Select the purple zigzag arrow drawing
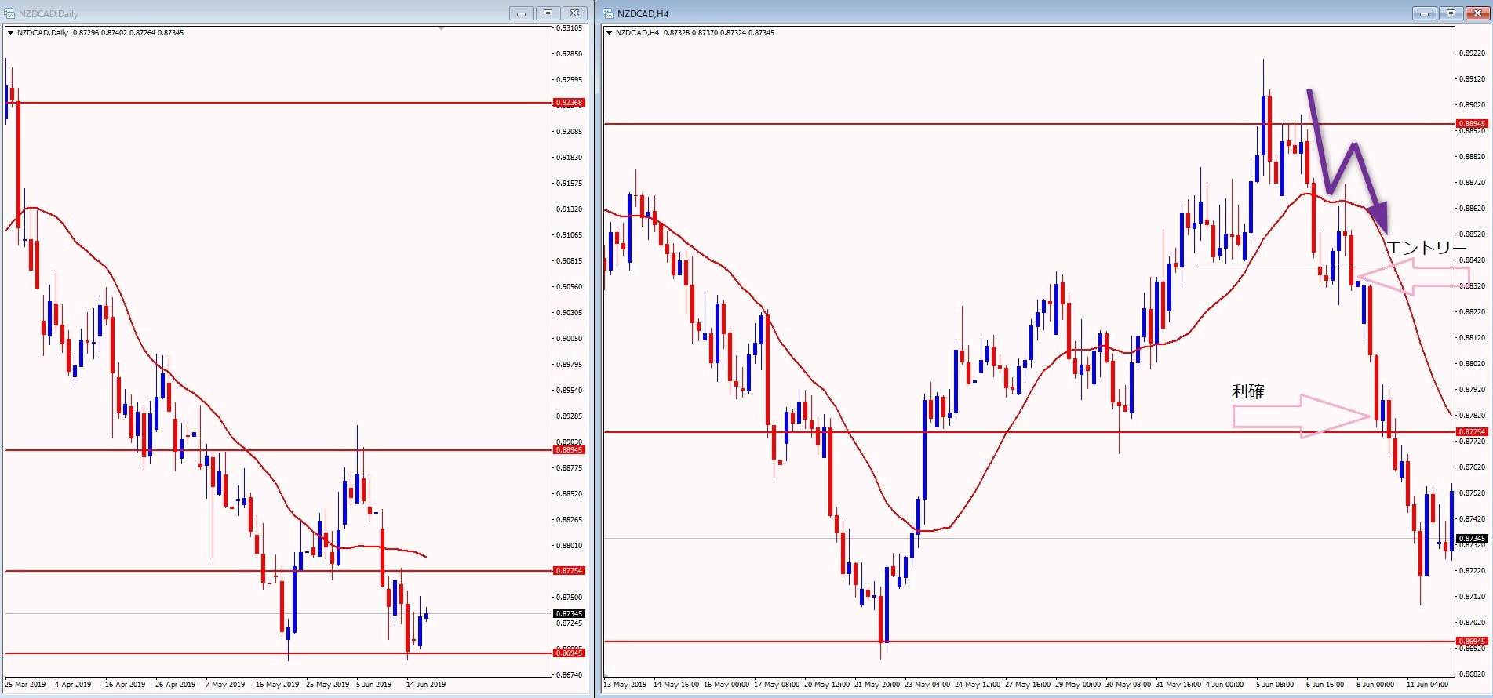The width and height of the screenshot is (1493, 698). tap(1353, 166)
